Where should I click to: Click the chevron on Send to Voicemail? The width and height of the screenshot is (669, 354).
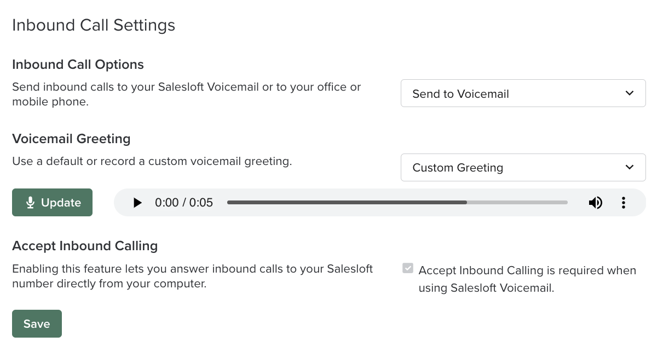click(x=629, y=93)
